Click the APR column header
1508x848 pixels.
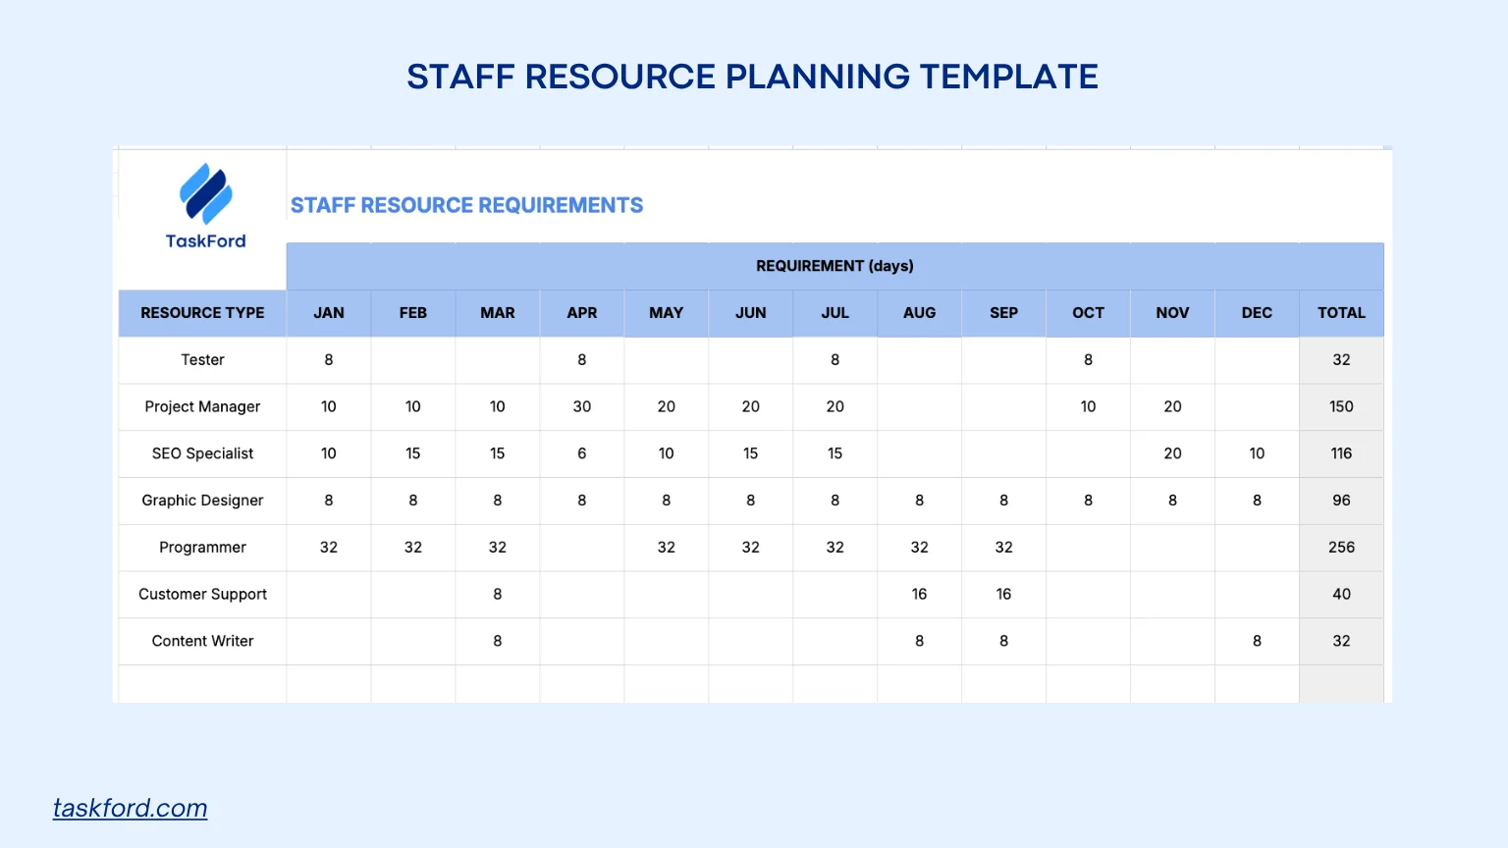[x=582, y=313]
